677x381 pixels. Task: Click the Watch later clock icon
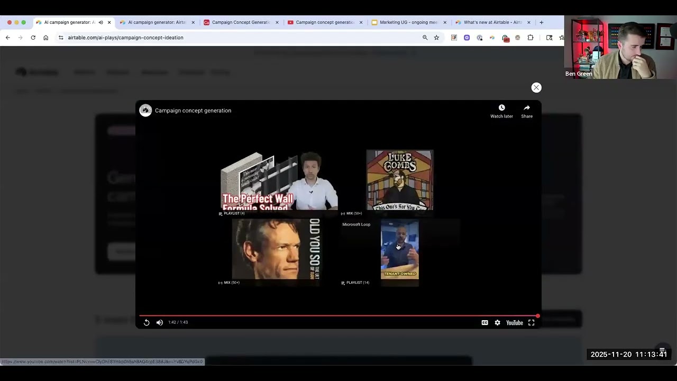501,107
